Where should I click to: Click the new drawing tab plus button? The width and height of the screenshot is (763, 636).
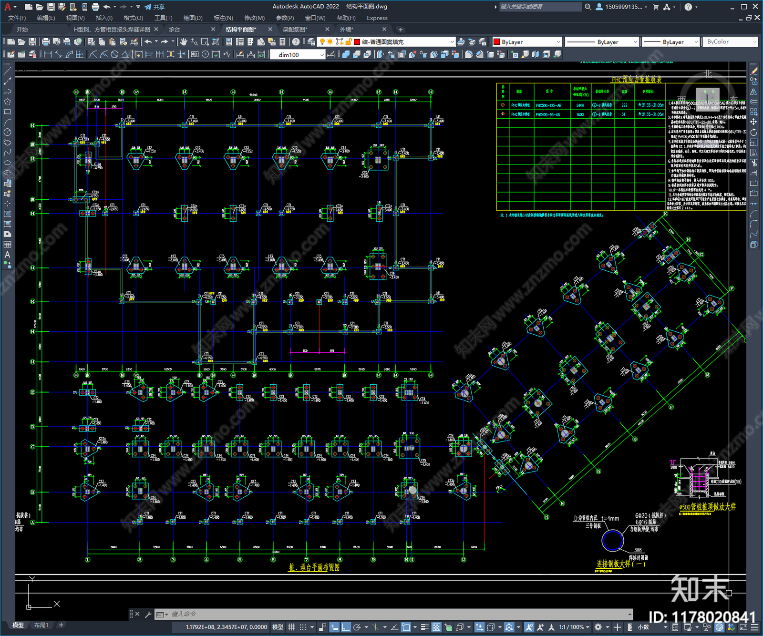coord(401,30)
